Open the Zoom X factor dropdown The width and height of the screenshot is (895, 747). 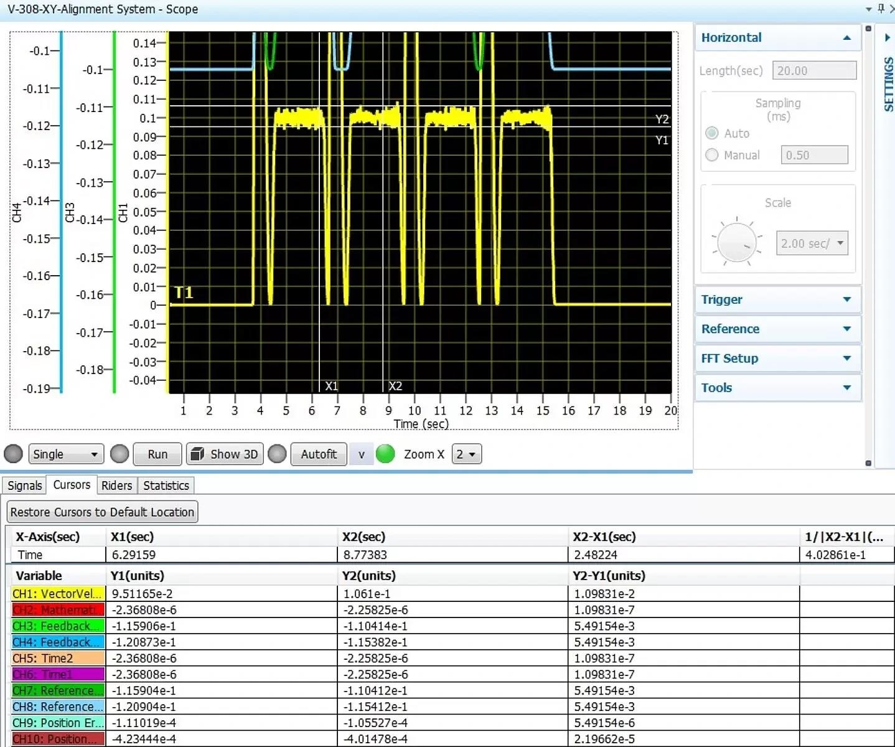(x=466, y=454)
